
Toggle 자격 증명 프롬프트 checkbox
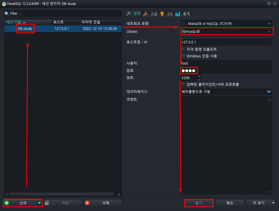(183, 49)
